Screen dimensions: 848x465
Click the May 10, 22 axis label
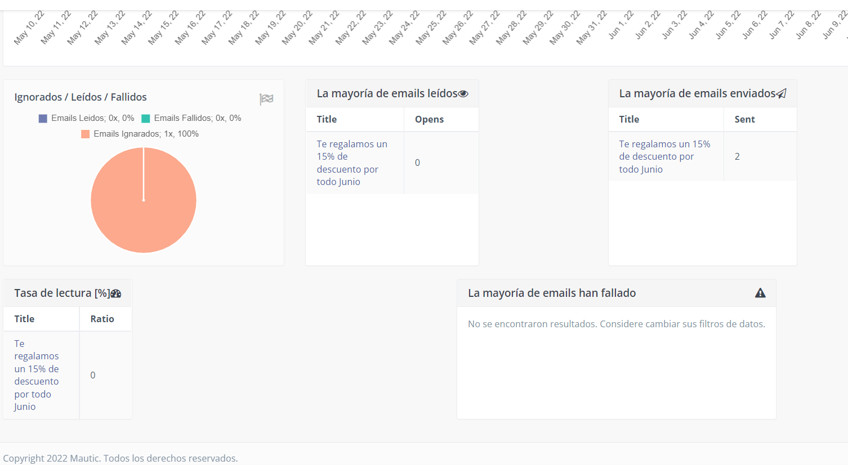[x=29, y=28]
